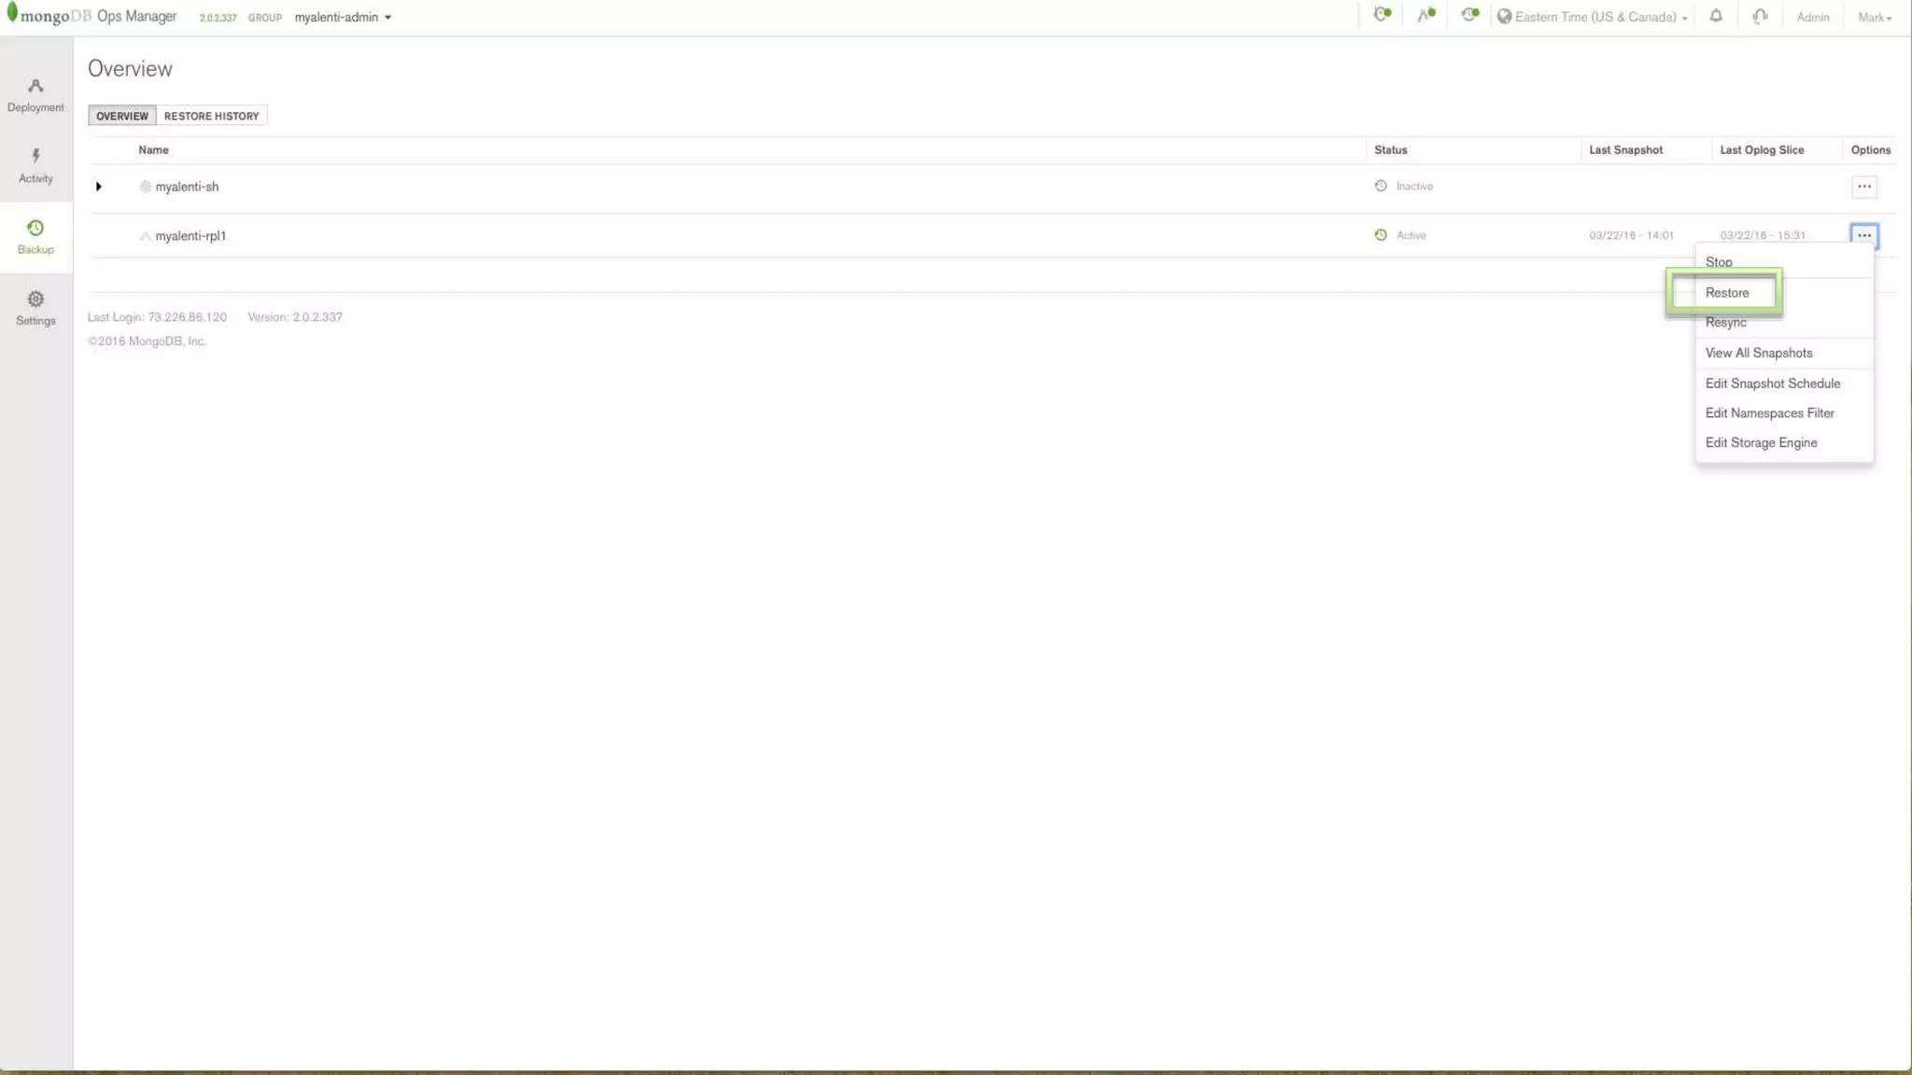This screenshot has height=1075, width=1912.
Task: Open the Activity sidebar section
Action: tap(35, 166)
